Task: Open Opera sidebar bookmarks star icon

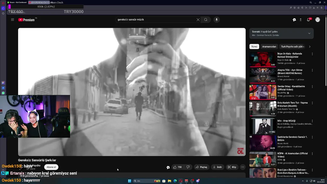Action: point(3,13)
